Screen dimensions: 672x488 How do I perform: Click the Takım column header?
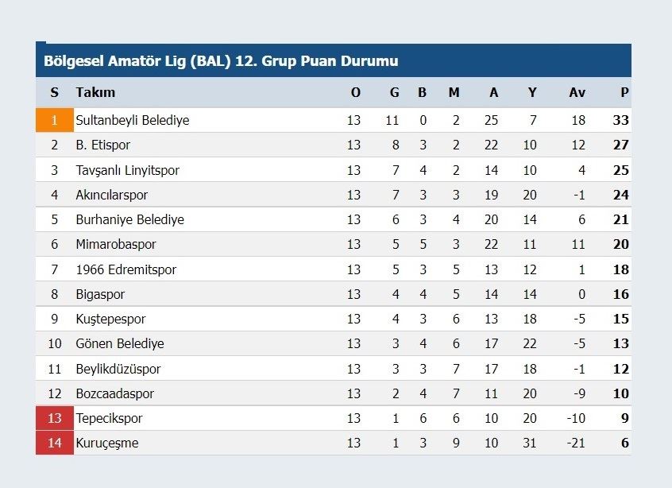95,92
